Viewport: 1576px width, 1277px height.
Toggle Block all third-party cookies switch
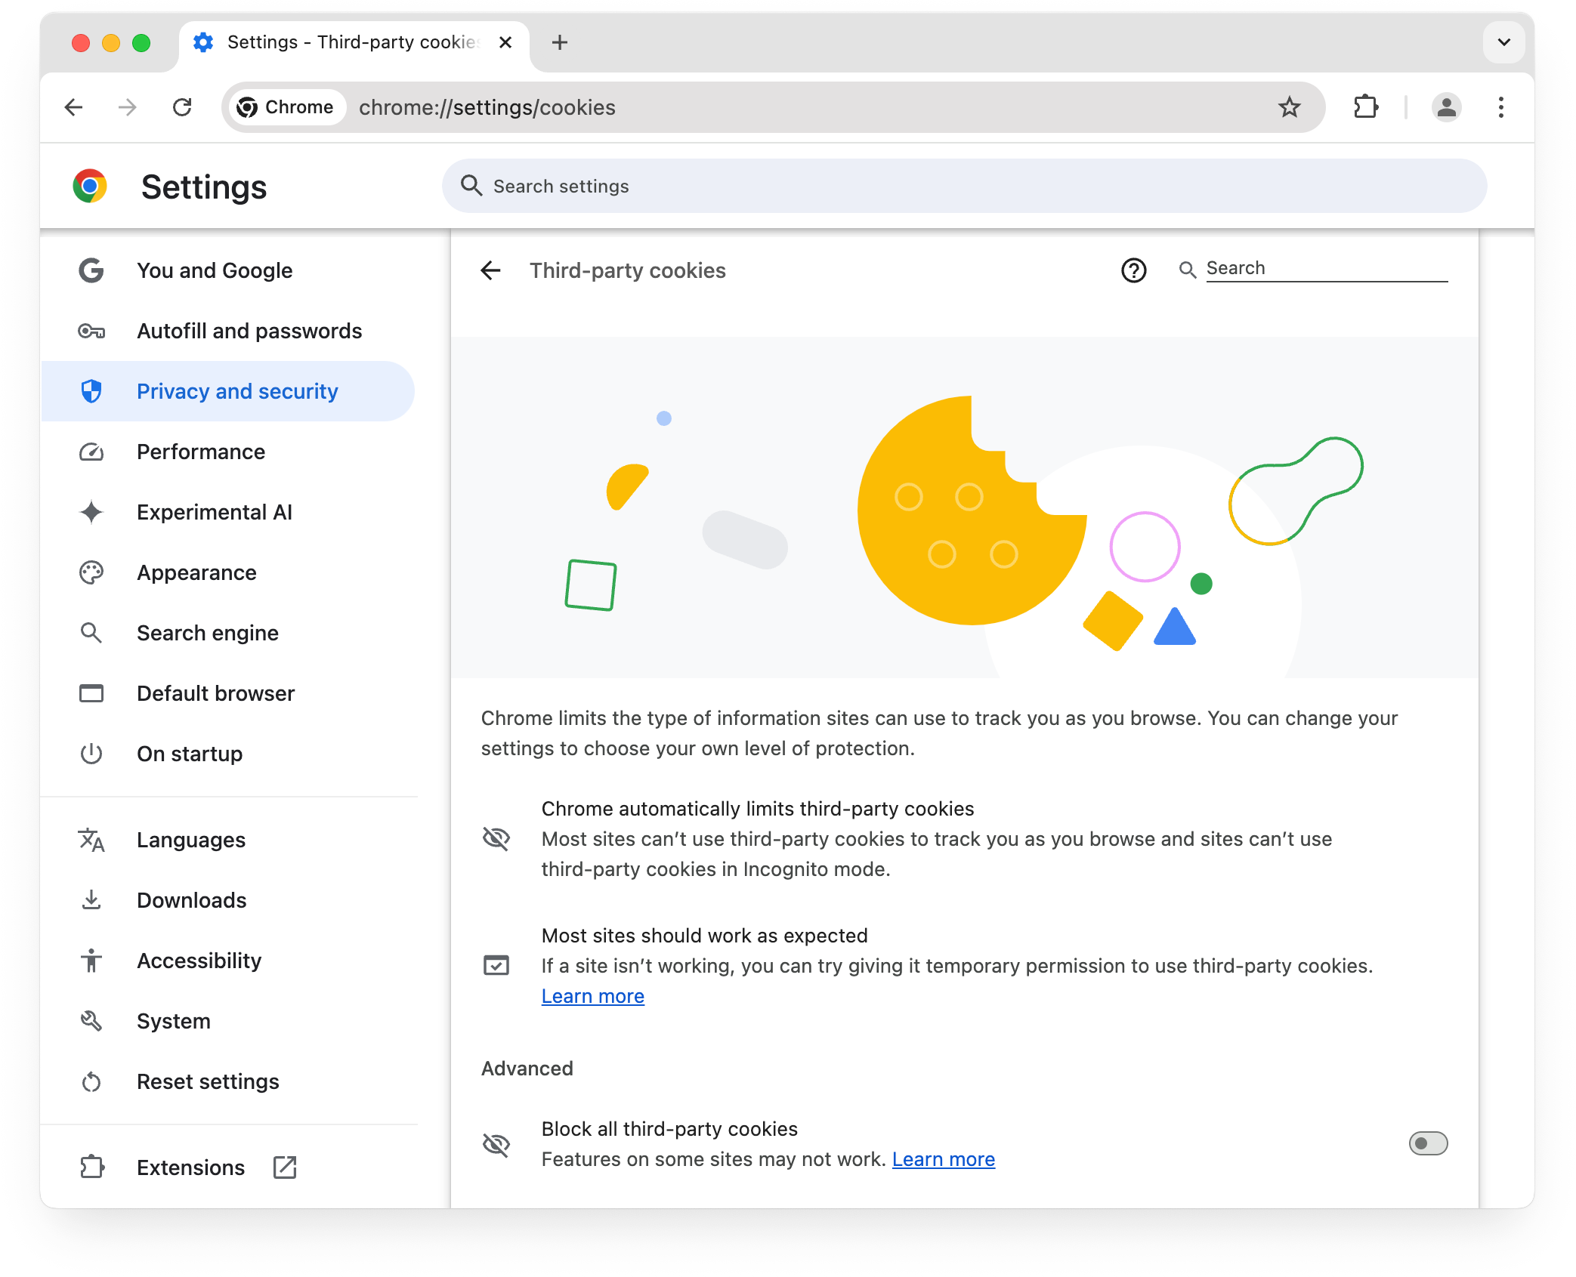point(1427,1143)
